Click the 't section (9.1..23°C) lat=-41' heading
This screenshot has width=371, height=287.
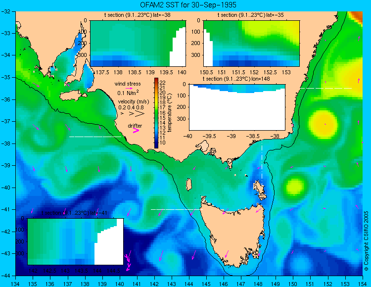[x=74, y=213]
